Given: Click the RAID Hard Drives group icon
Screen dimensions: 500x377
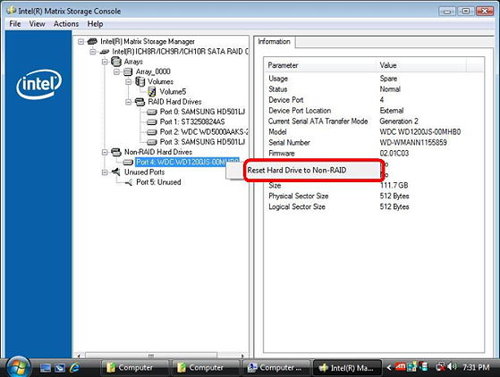Looking at the screenshot, I should pos(140,102).
